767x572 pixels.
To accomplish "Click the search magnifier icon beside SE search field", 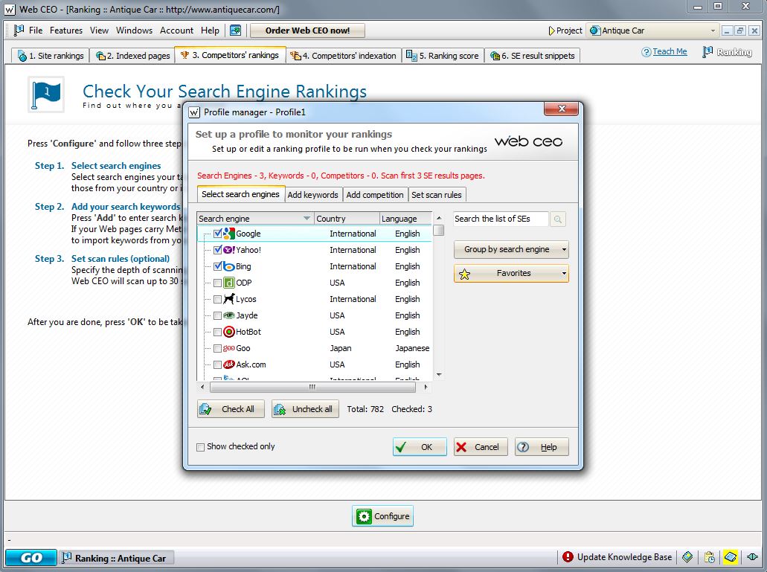I will [x=558, y=219].
